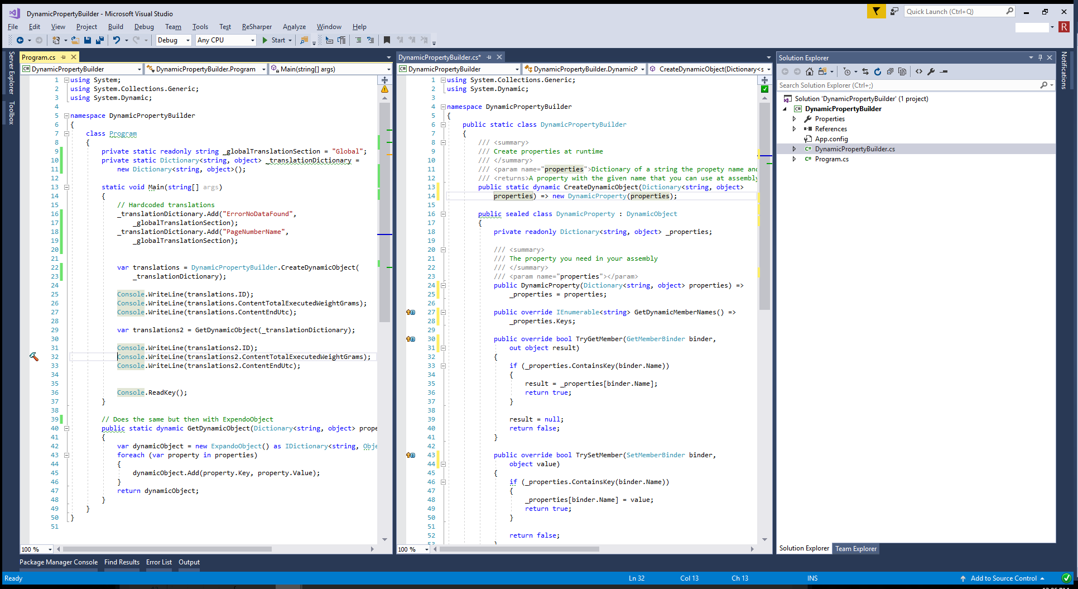
Task: Switch to the Team Explorer tab
Action: (x=855, y=549)
